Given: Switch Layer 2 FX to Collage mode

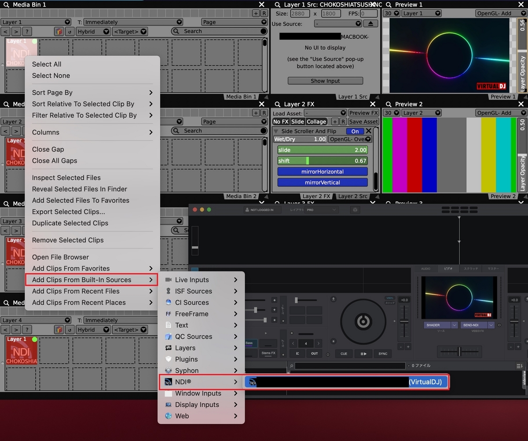Looking at the screenshot, I should [x=317, y=122].
